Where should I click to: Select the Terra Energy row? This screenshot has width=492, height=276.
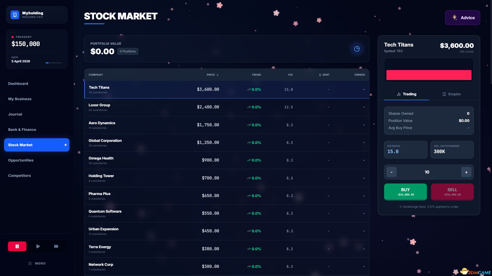(227, 249)
